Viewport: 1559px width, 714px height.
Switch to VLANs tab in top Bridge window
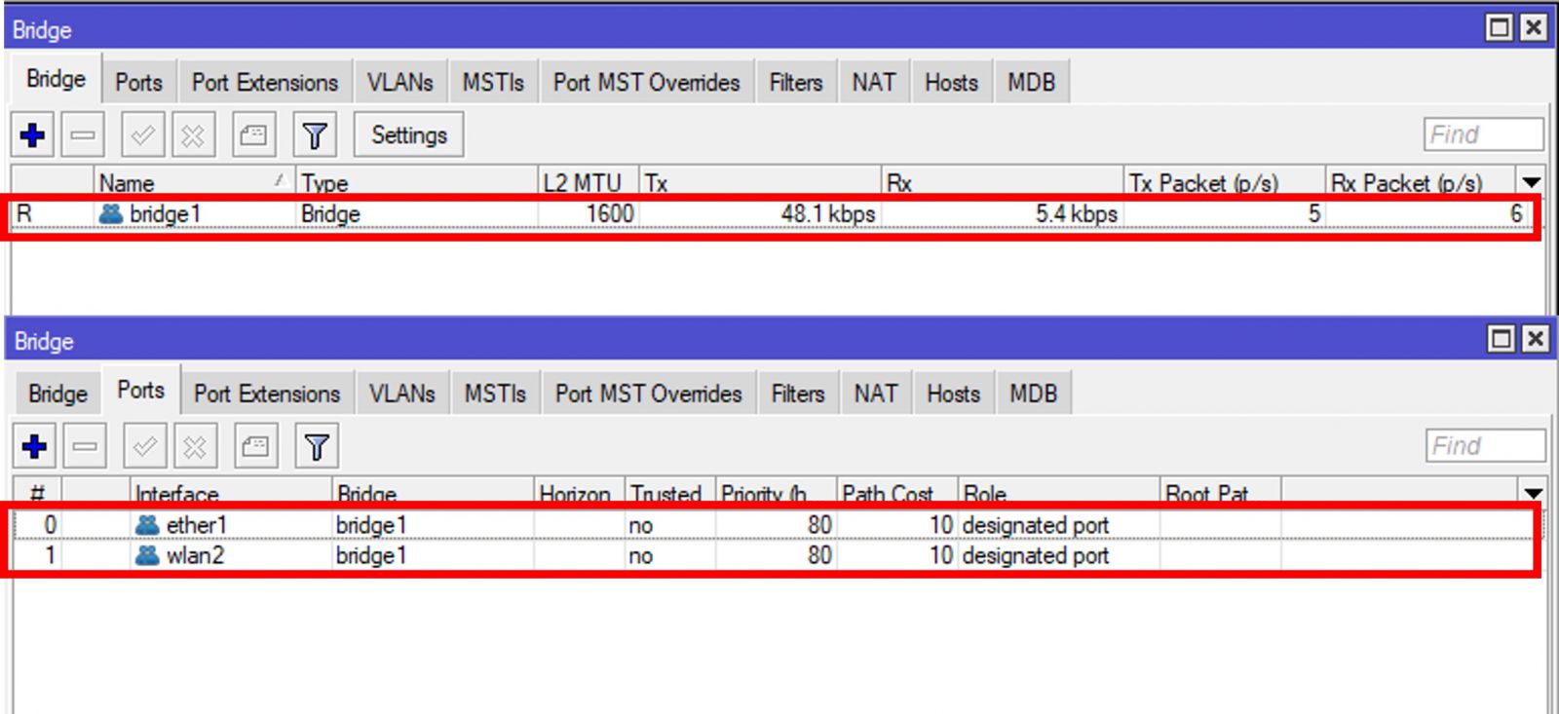click(399, 83)
